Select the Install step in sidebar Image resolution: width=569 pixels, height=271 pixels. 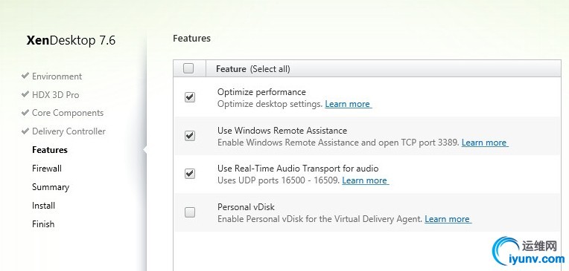pos(43,206)
